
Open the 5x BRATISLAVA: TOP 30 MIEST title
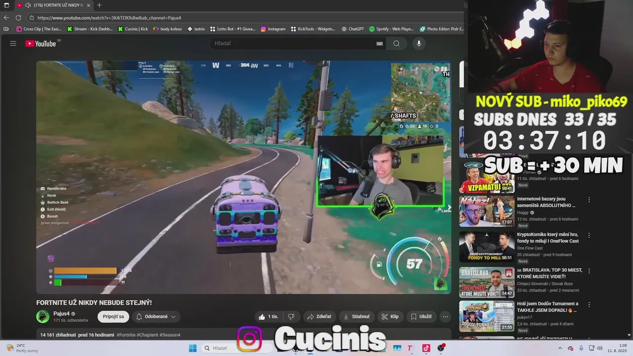550,273
